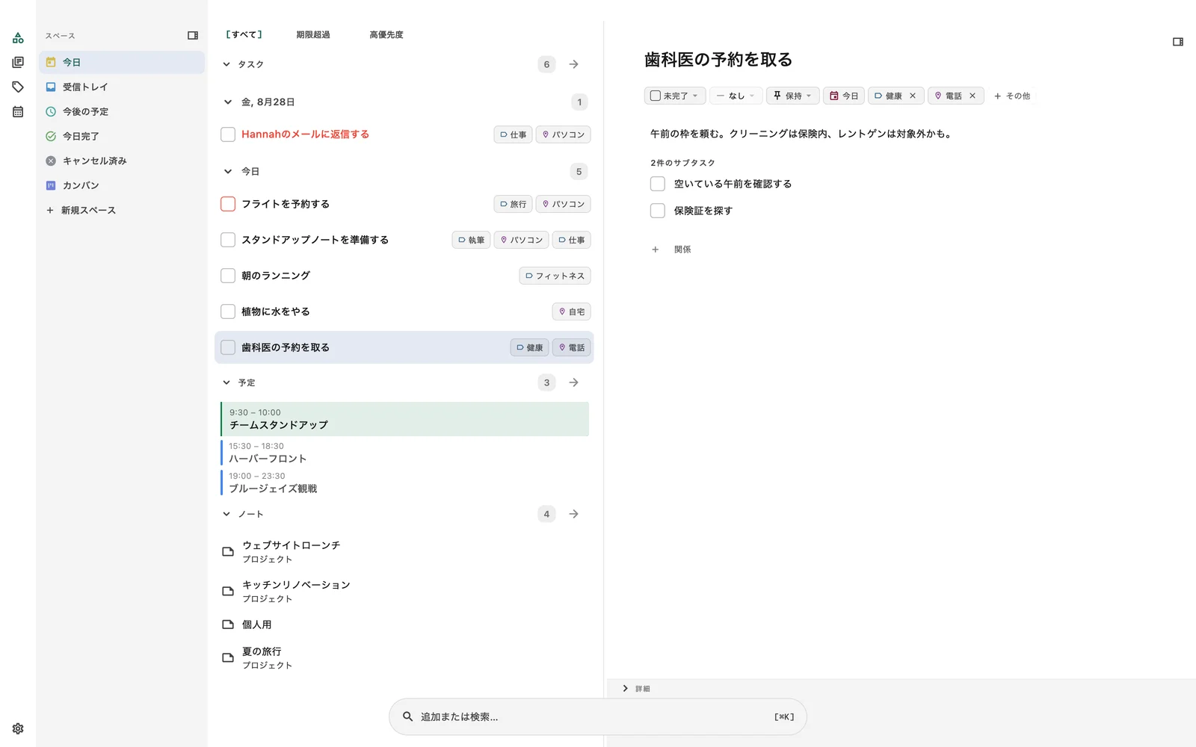The height and width of the screenshot is (747, 1196).
Task: Check subtask 空いている午前を確認する
Action: click(x=658, y=184)
